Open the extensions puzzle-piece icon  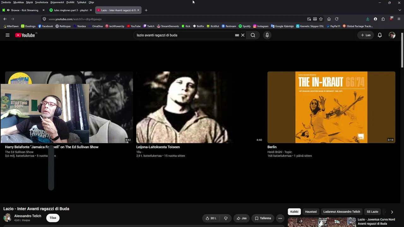(383, 19)
